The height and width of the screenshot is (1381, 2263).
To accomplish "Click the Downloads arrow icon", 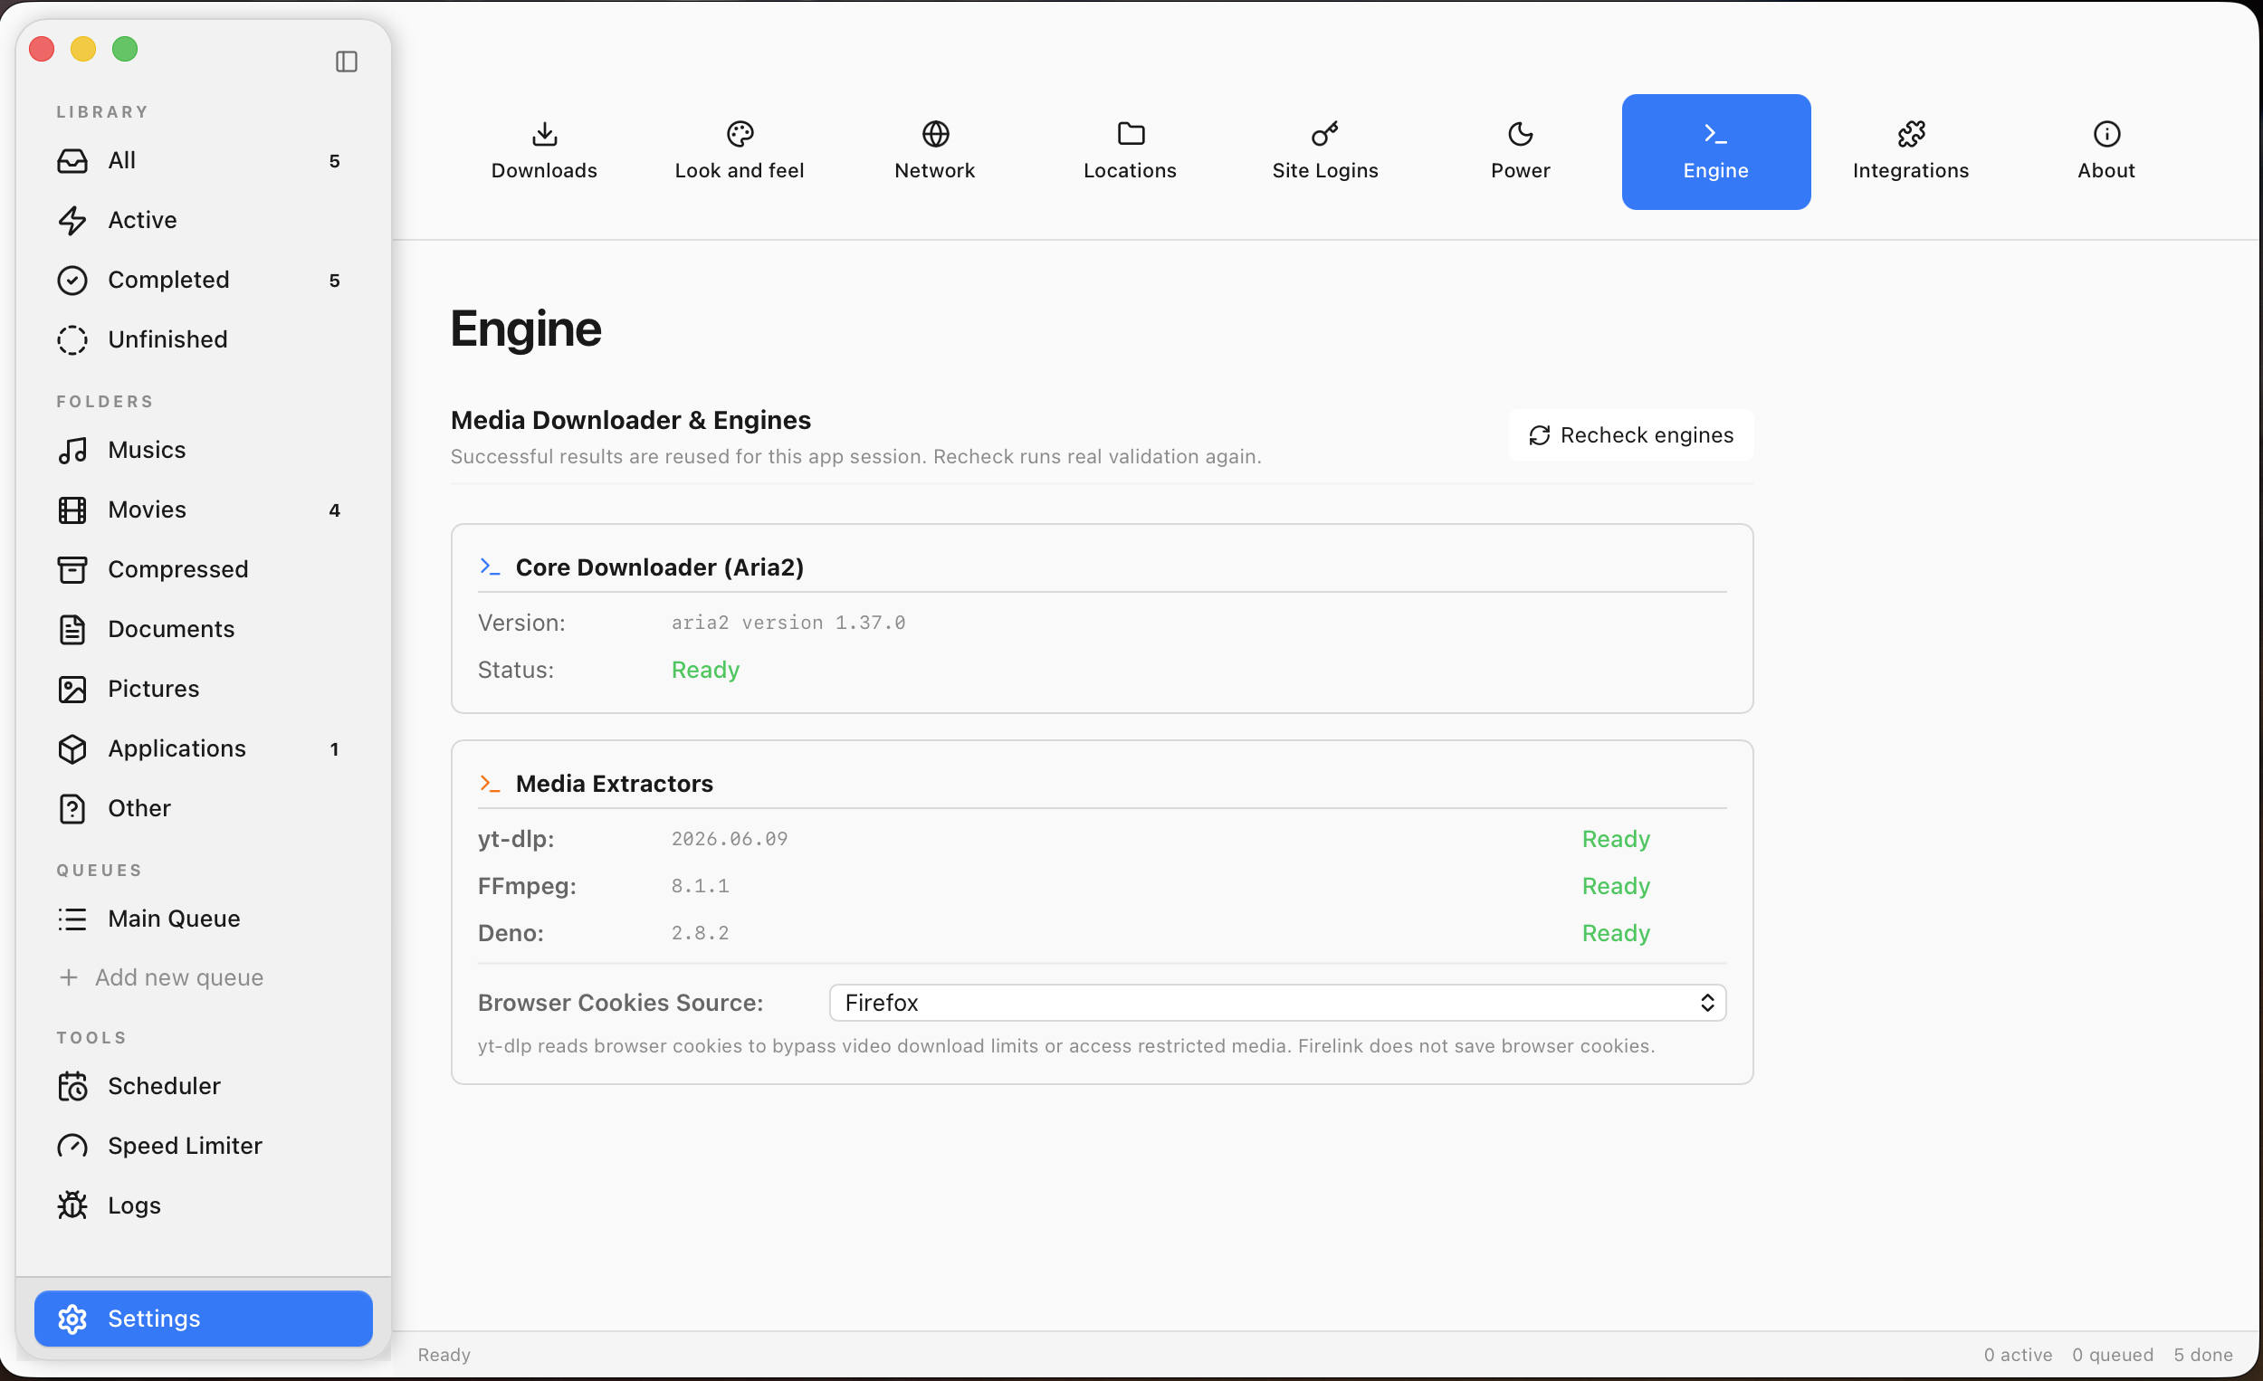I will pos(545,134).
